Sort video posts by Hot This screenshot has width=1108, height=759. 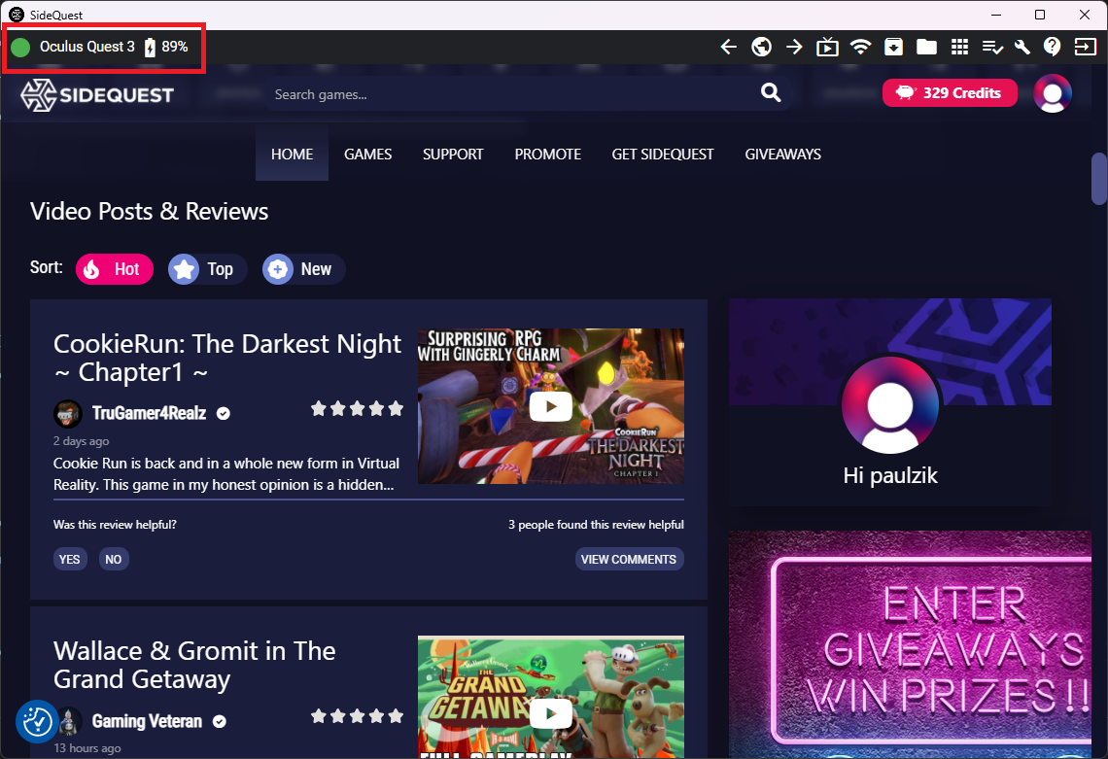(115, 269)
